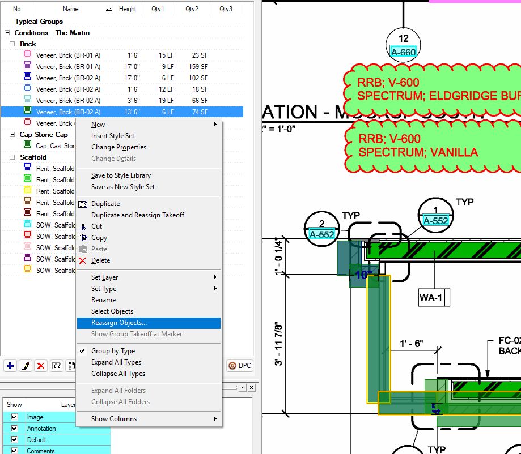The width and height of the screenshot is (521, 454).
Task: Select Change Properties menu item
Action: (x=118, y=147)
